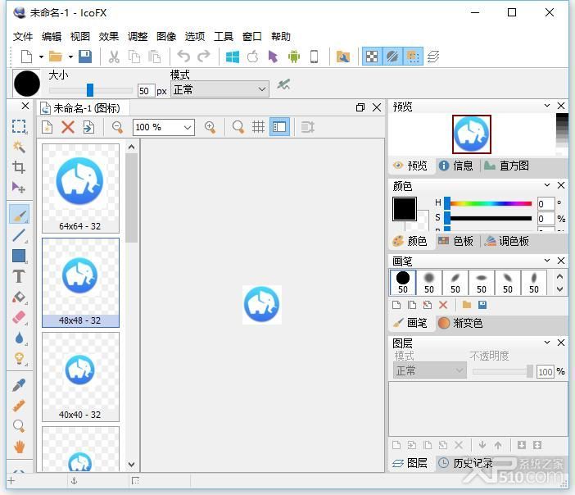The height and width of the screenshot is (495, 575).
Task: Open the resource editor folder icon
Action: [343, 57]
